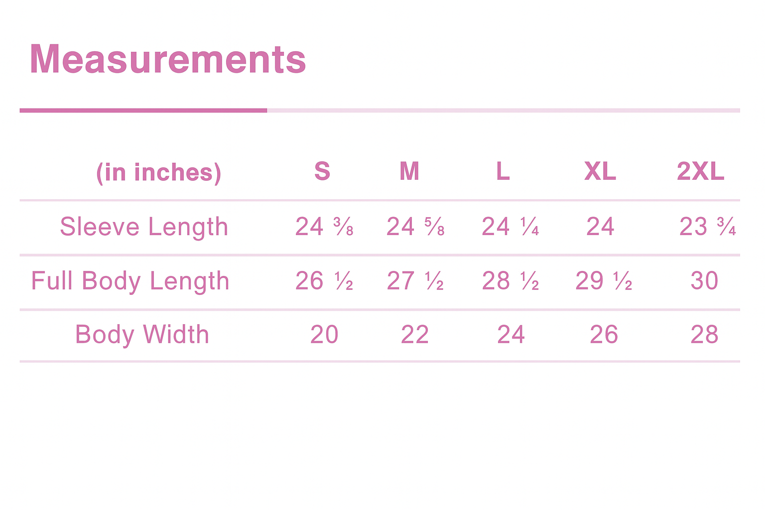Select the L size column header
The width and height of the screenshot is (765, 510).
point(503,171)
